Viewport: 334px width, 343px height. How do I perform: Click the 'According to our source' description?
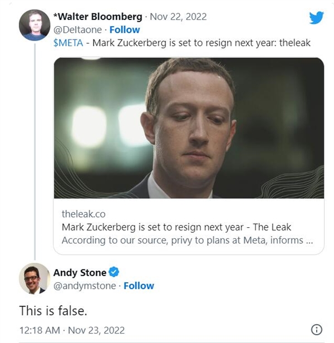point(188,241)
